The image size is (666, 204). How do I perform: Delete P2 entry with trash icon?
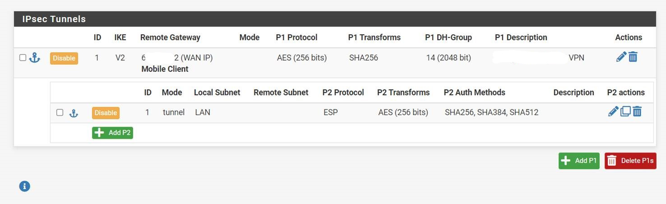point(637,111)
